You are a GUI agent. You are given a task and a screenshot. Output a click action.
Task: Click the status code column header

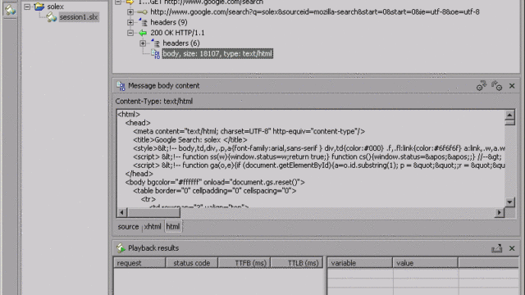point(191,263)
